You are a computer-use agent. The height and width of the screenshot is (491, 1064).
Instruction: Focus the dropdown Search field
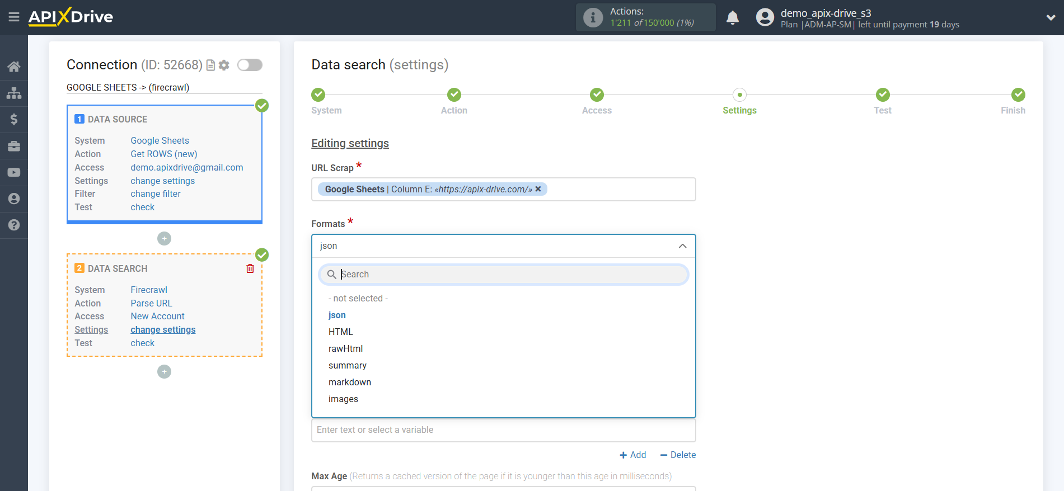pyautogui.click(x=503, y=275)
